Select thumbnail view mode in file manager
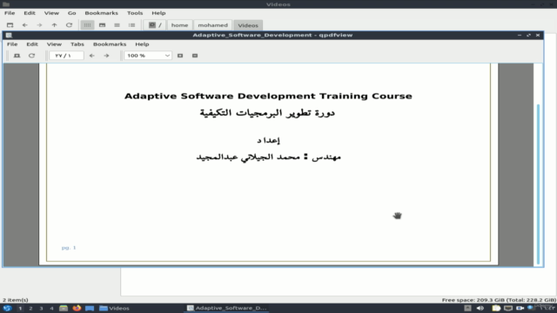Image resolution: width=557 pixels, height=313 pixels. (103, 25)
